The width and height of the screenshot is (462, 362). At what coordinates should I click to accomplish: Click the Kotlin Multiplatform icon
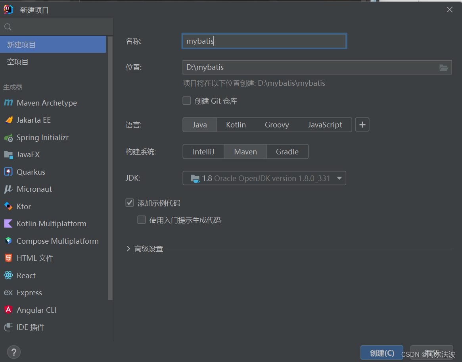click(x=8, y=223)
